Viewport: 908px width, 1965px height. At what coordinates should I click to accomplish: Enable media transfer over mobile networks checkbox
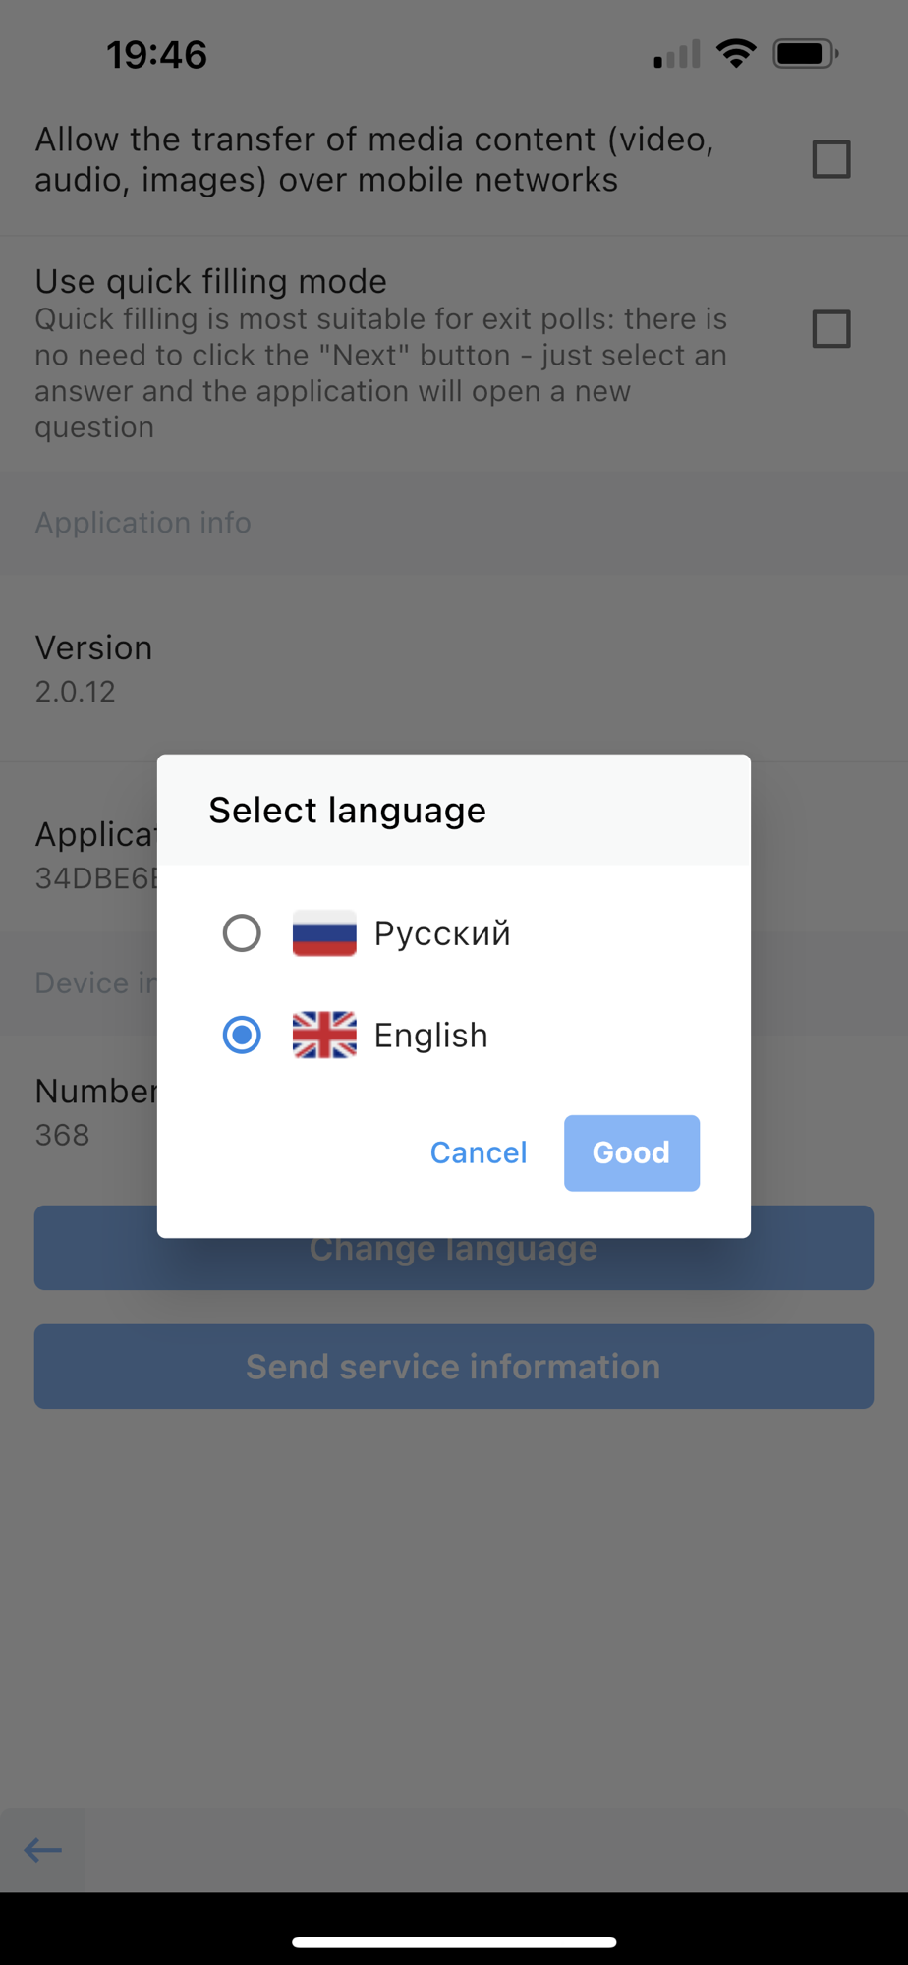[831, 159]
